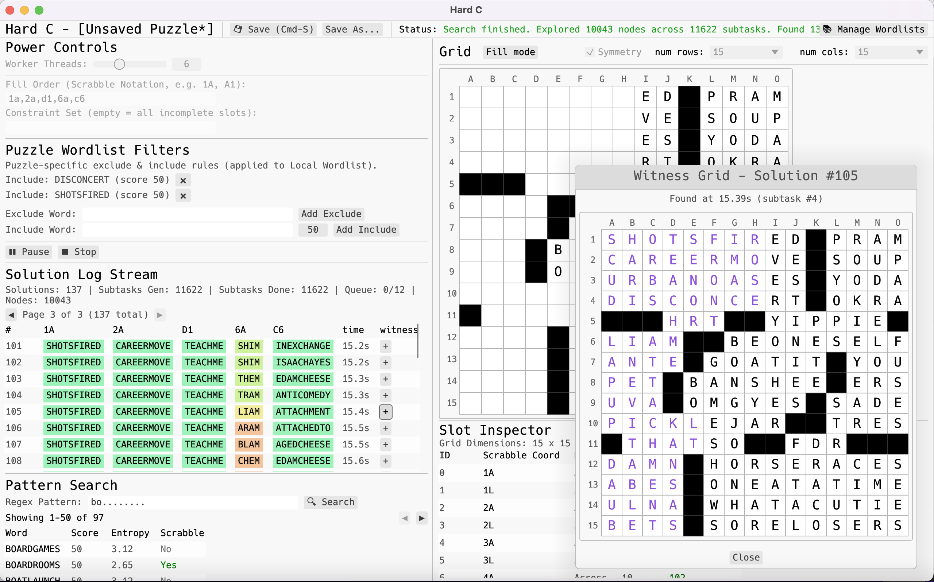
Task: Click the Worker Threads value field
Action: coord(186,64)
